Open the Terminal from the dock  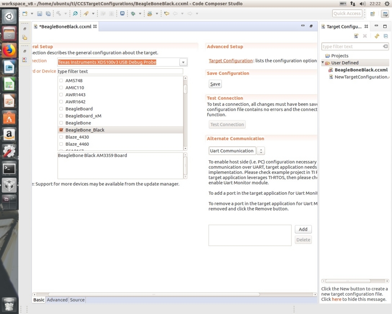(x=9, y=169)
